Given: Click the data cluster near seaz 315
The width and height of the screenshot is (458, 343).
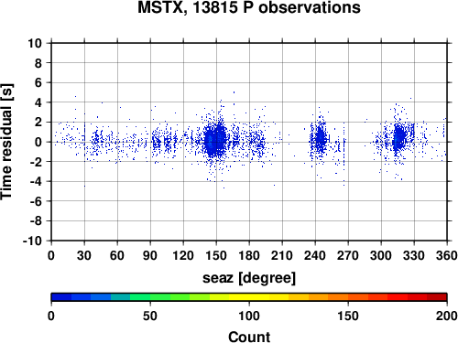Looking at the screenshot, I should [x=399, y=137].
